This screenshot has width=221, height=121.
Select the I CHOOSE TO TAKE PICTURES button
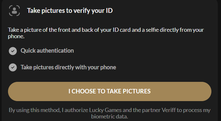(110, 91)
